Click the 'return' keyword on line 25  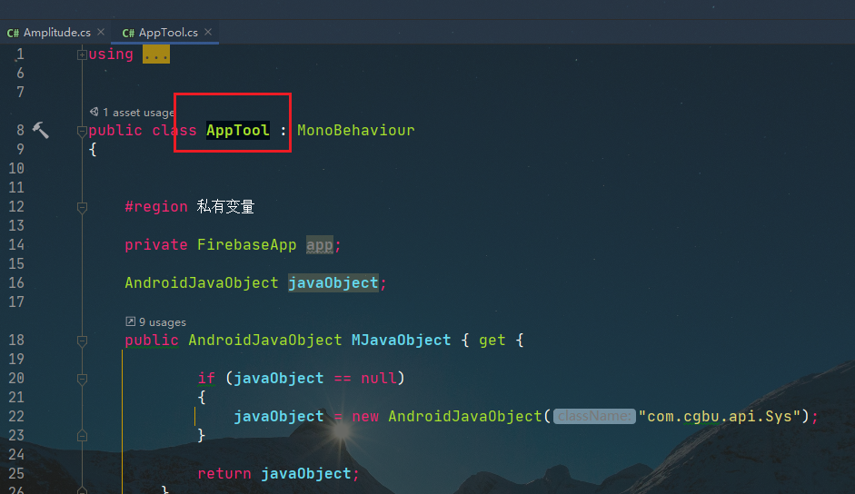pyautogui.click(x=224, y=474)
